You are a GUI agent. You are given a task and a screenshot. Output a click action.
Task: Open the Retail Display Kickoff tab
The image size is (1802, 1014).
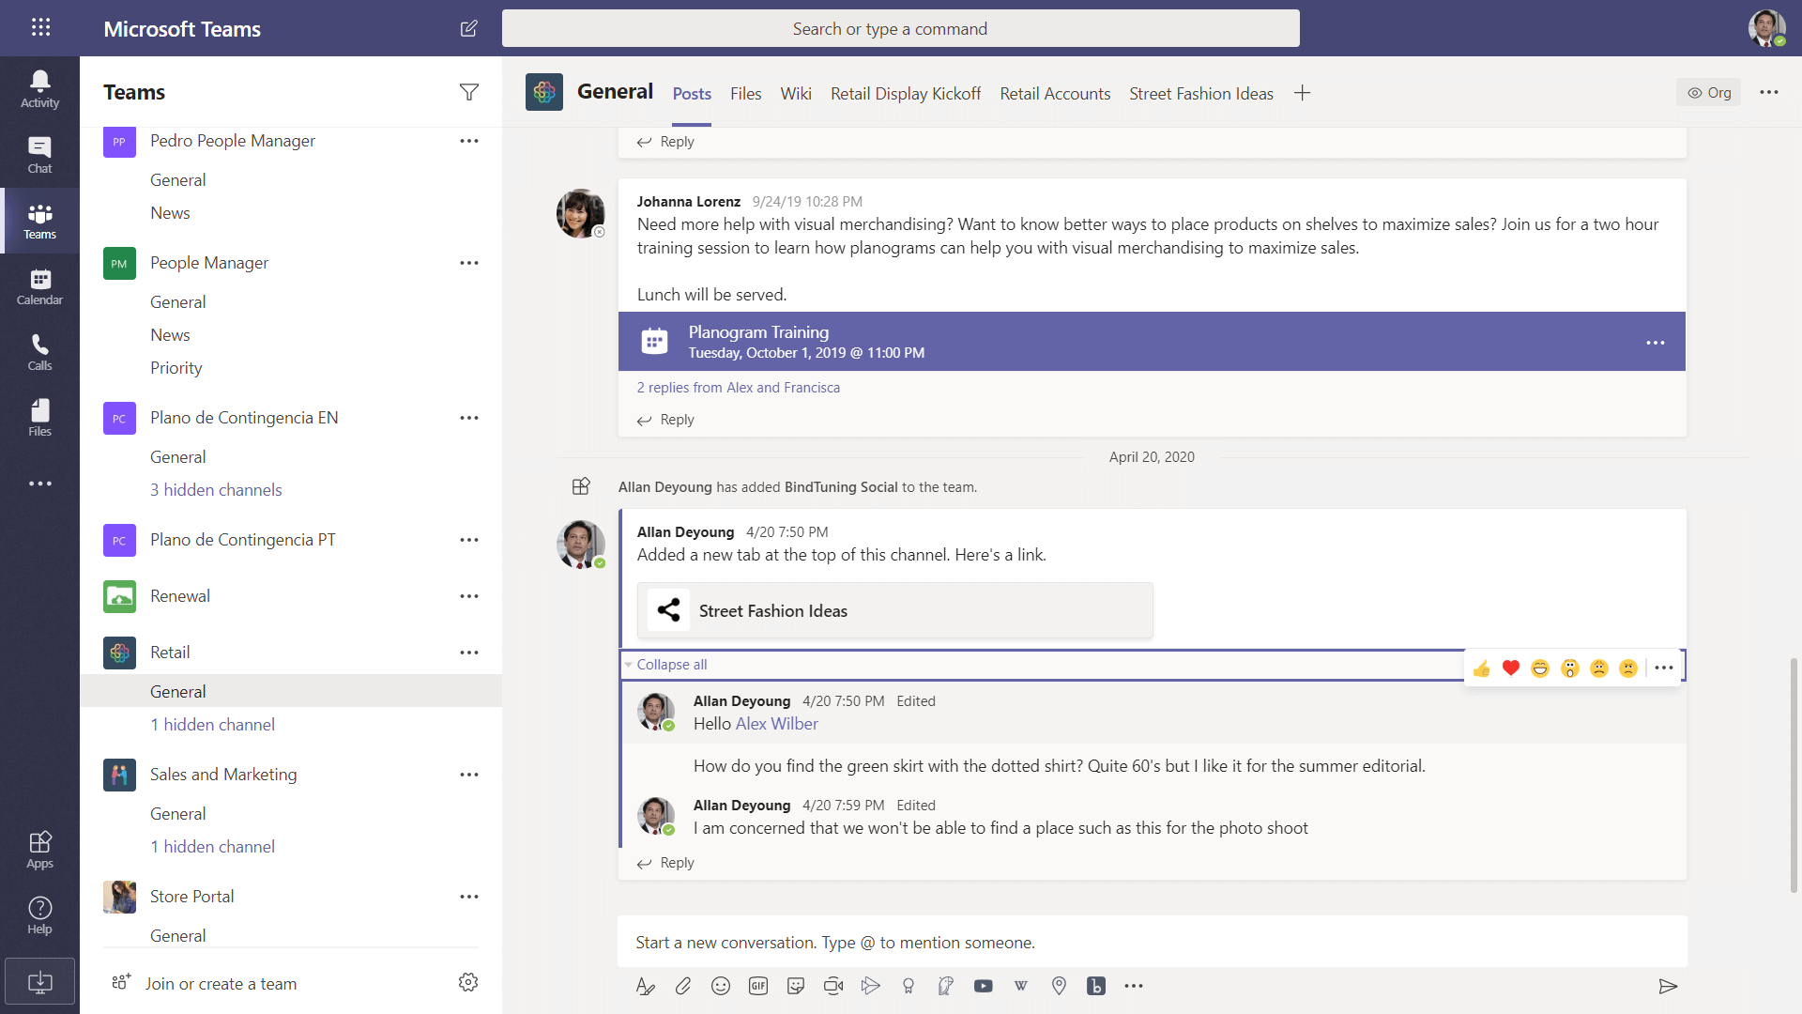pos(906,94)
